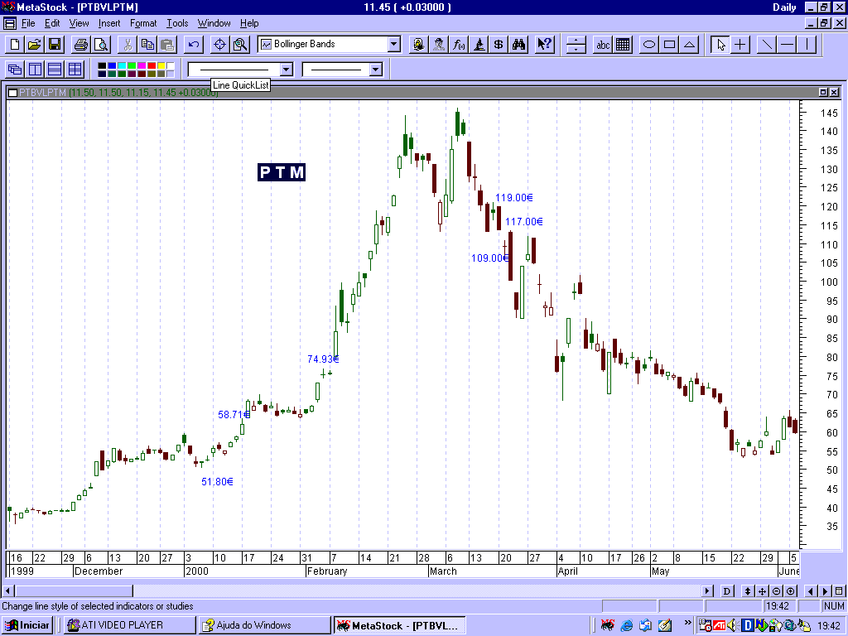Cascade windows with the stacked windows icon
Screen dimensions: 848x636
tap(15, 70)
